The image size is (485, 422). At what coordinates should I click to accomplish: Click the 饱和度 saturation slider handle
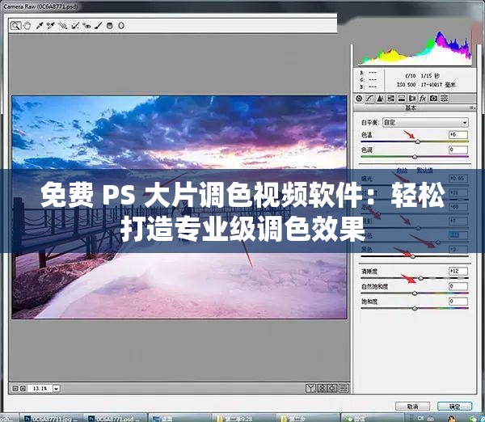pos(415,309)
